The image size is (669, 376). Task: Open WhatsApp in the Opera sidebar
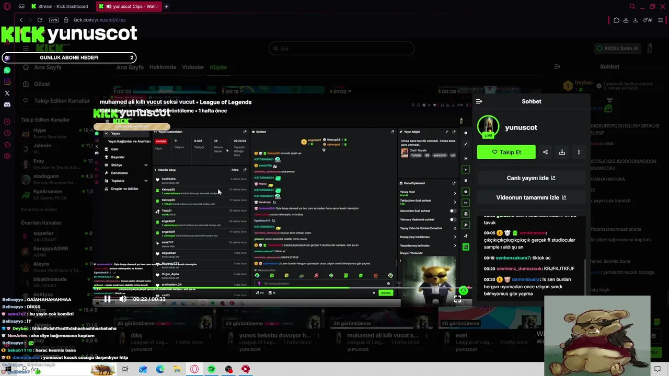(7, 70)
